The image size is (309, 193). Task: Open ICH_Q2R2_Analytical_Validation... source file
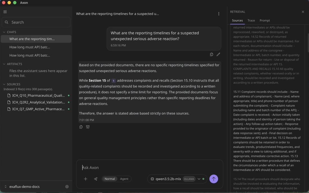[x=38, y=102]
